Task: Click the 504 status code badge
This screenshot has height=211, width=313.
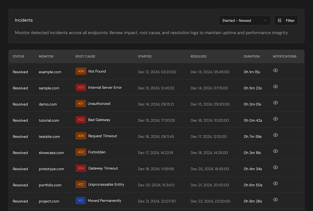Action: 81,168
